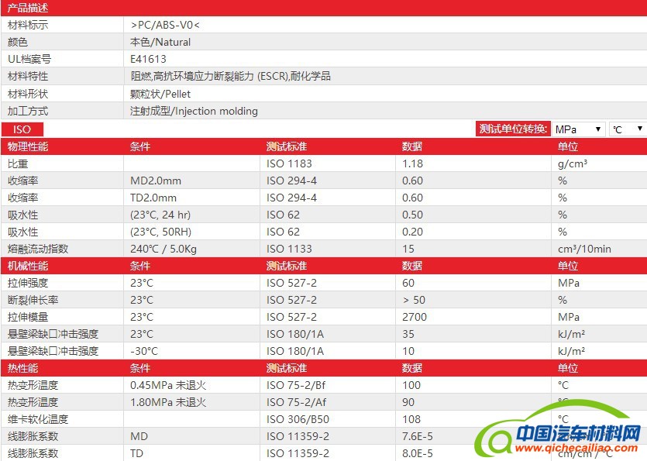The height and width of the screenshot is (461, 647).
Task: Click the 机械性能 section header
Action: point(28,266)
